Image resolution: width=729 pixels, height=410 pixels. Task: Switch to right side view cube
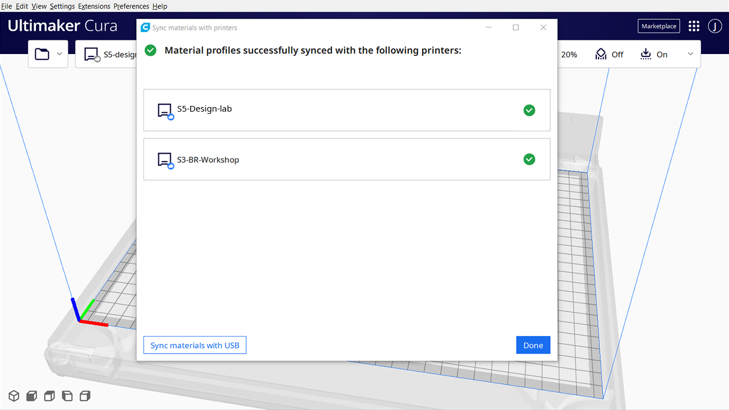85,396
